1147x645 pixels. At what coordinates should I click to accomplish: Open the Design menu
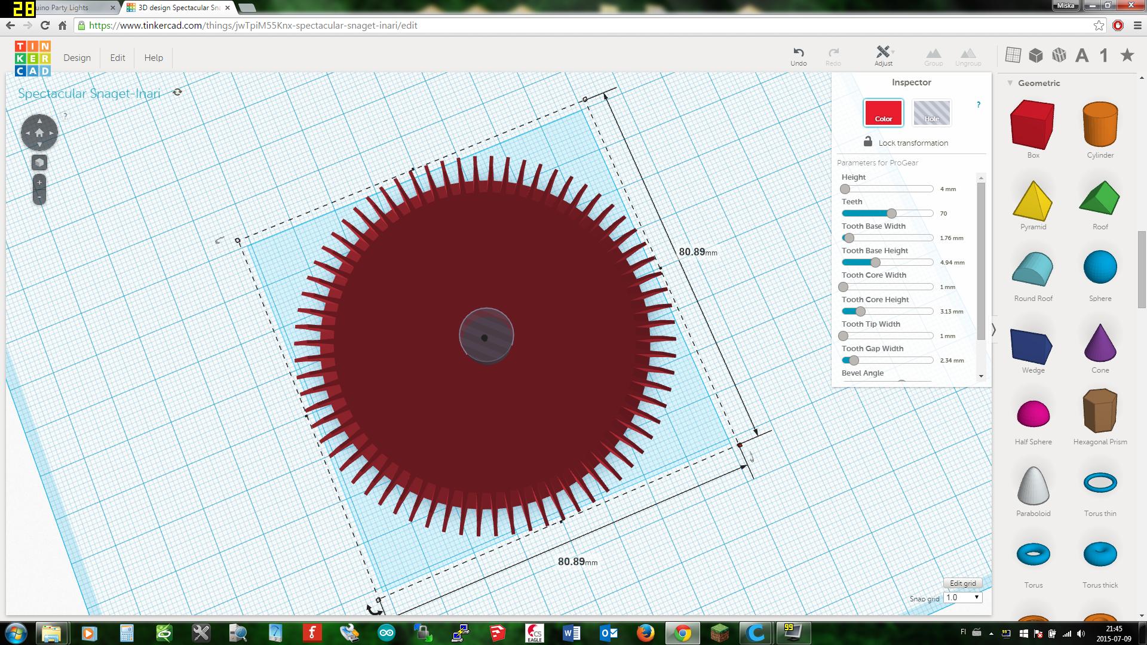coord(77,57)
